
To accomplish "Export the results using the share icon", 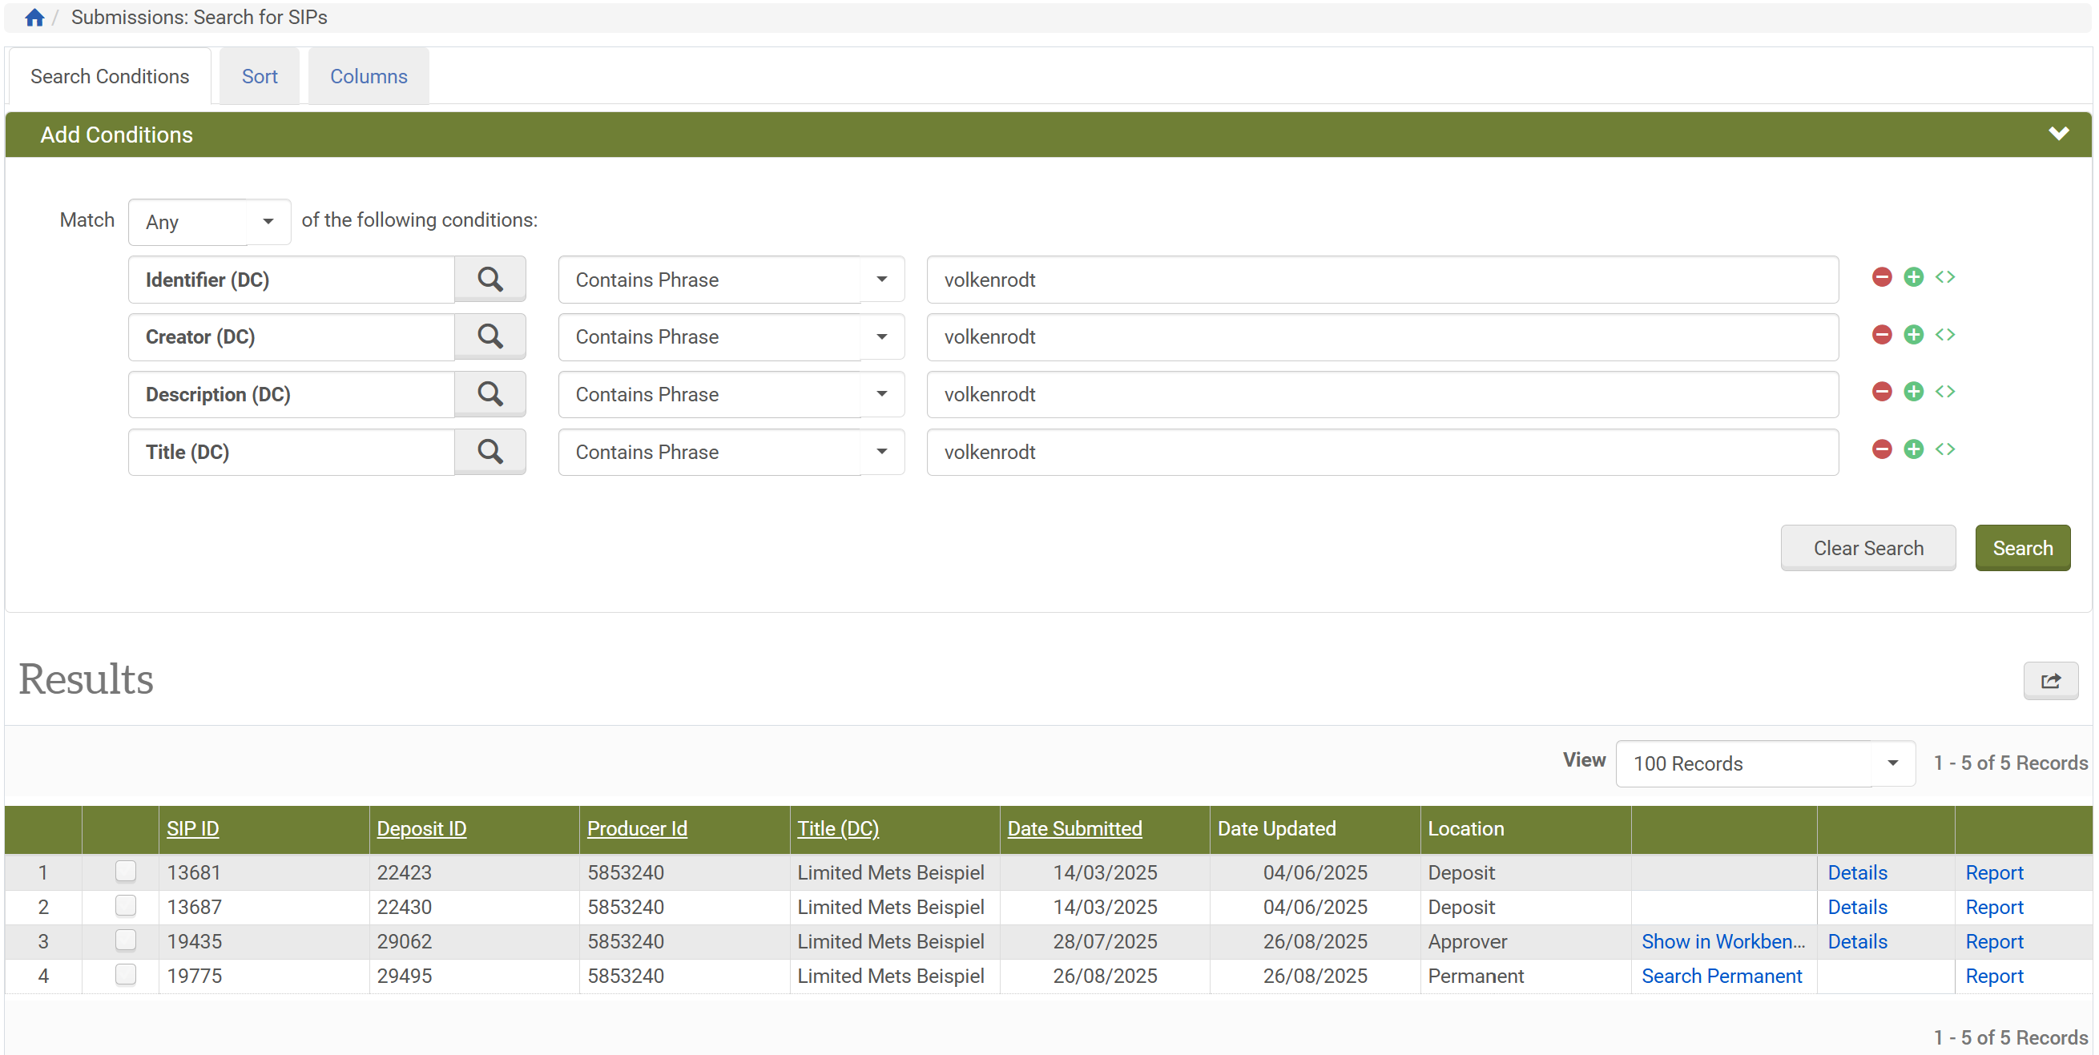I will [x=2052, y=681].
